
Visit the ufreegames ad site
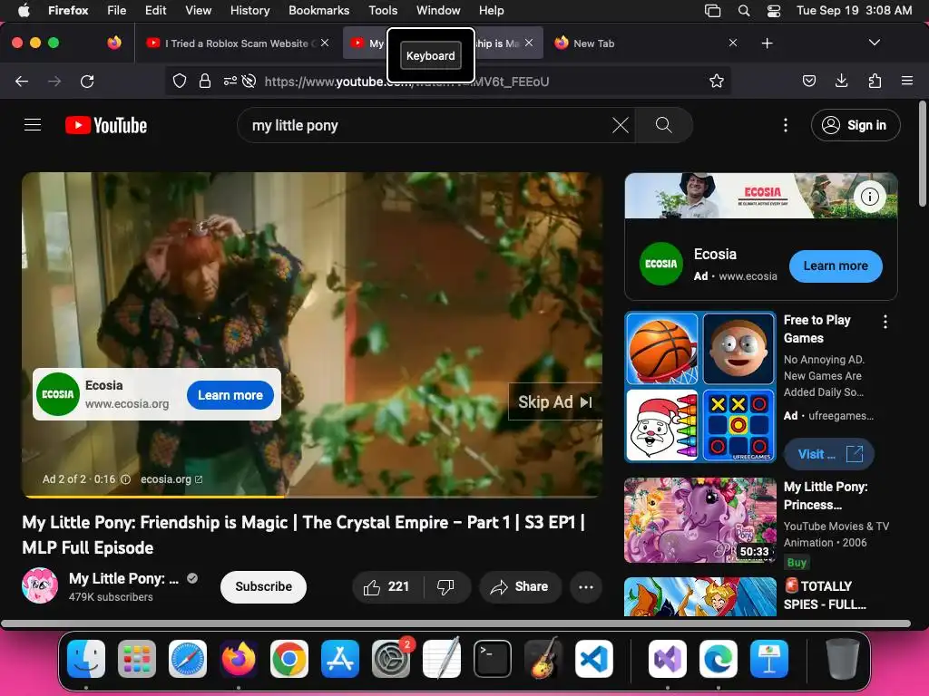pos(829,454)
